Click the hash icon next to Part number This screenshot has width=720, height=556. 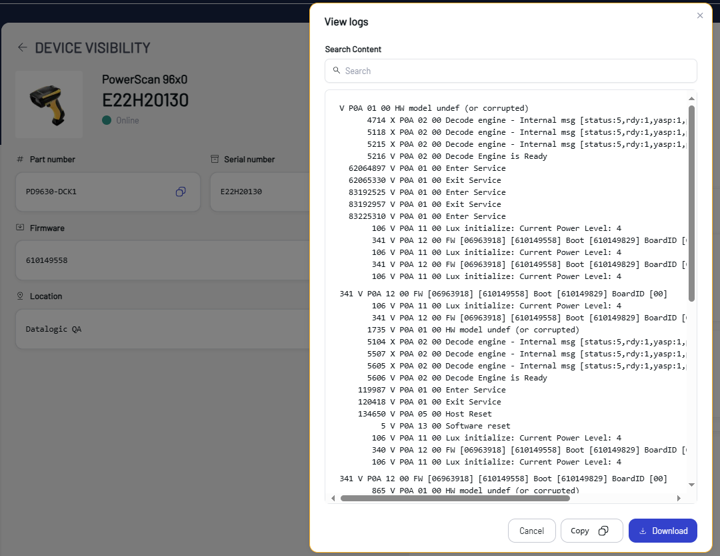point(20,160)
